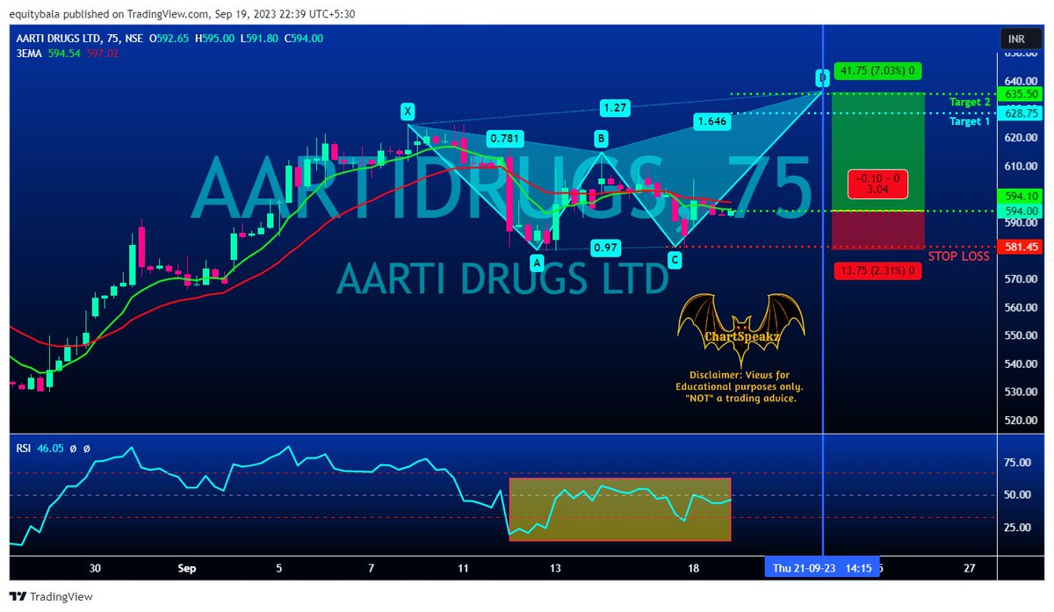Click the green 3EMA value 594.54
Image resolution: width=1054 pixels, height=612 pixels.
coord(64,54)
